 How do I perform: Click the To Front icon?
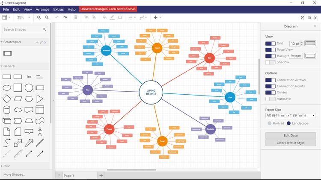click(x=86, y=17)
